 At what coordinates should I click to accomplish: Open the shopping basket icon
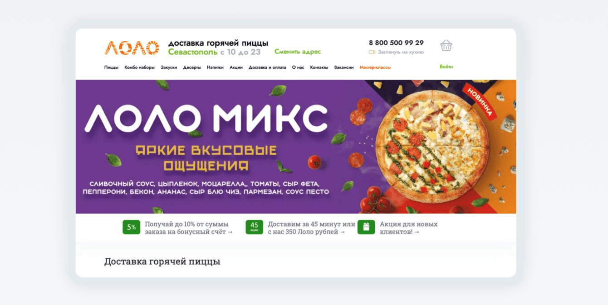446,45
